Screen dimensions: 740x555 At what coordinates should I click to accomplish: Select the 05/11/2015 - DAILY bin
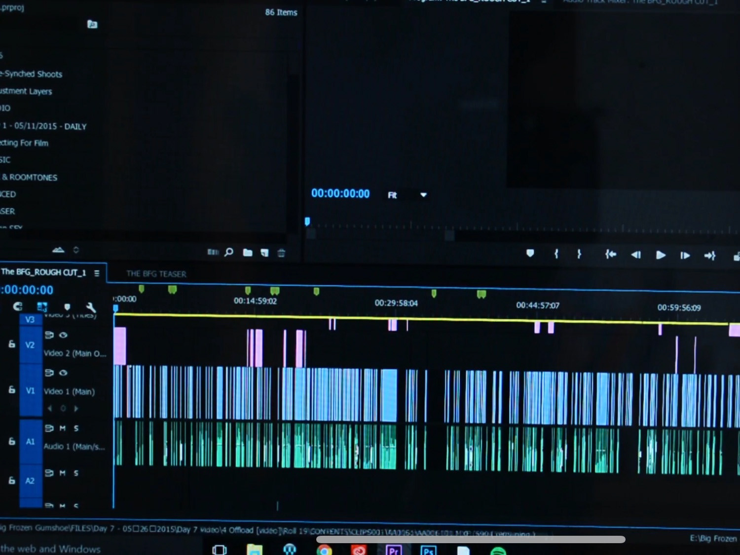(x=43, y=126)
